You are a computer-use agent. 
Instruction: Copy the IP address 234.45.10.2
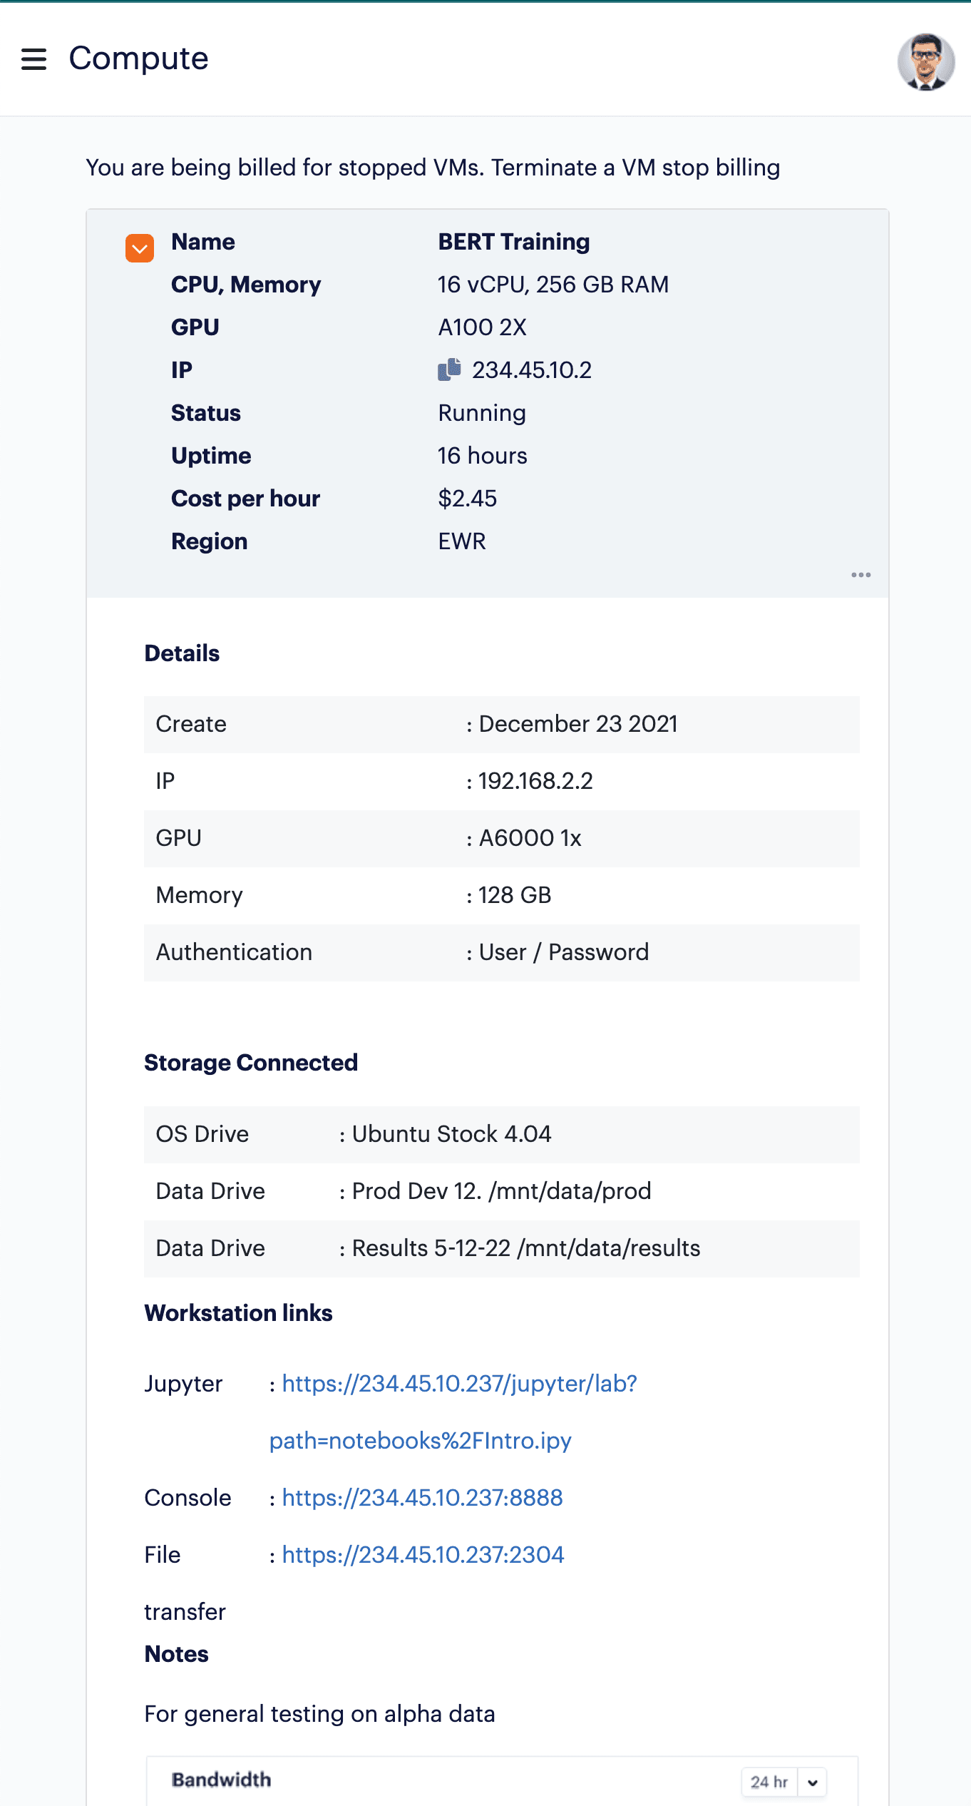(449, 369)
